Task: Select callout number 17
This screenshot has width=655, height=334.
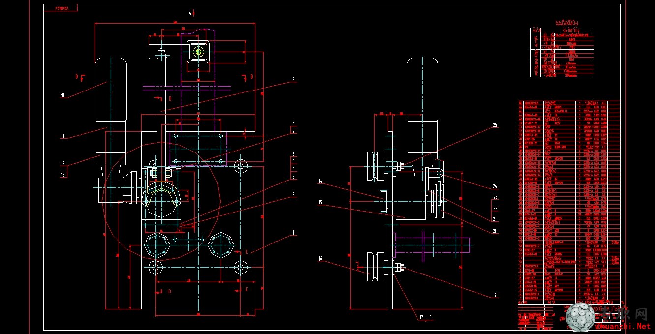Action: coord(421,317)
